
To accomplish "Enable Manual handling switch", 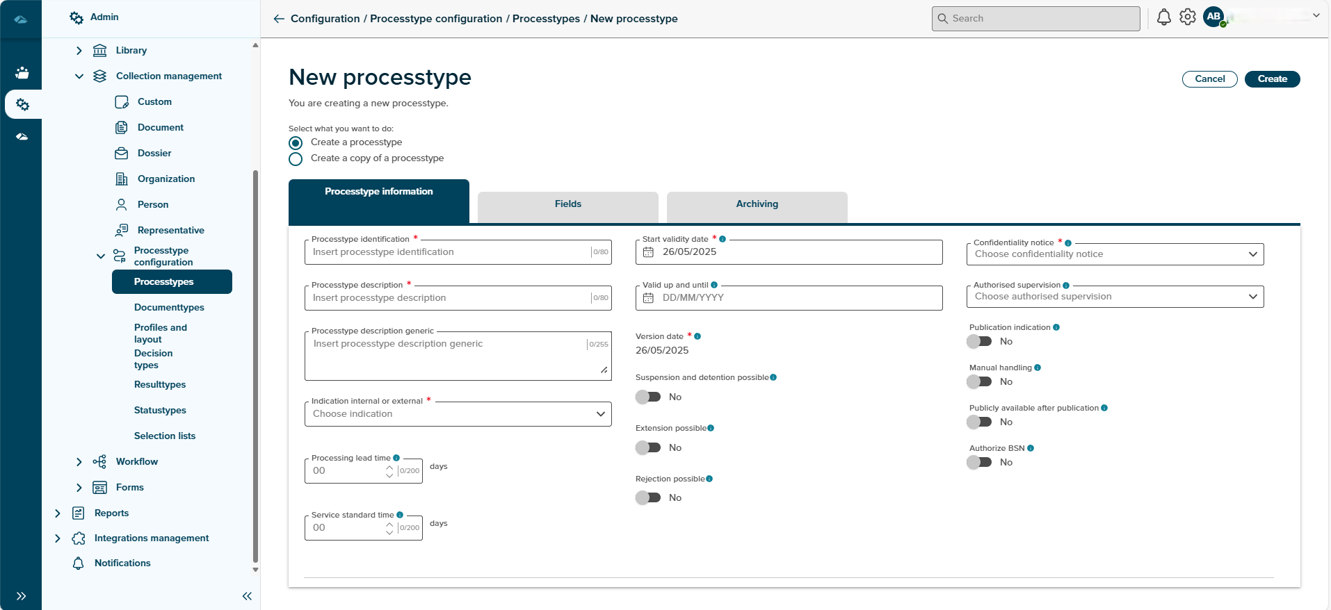I will [x=979, y=381].
